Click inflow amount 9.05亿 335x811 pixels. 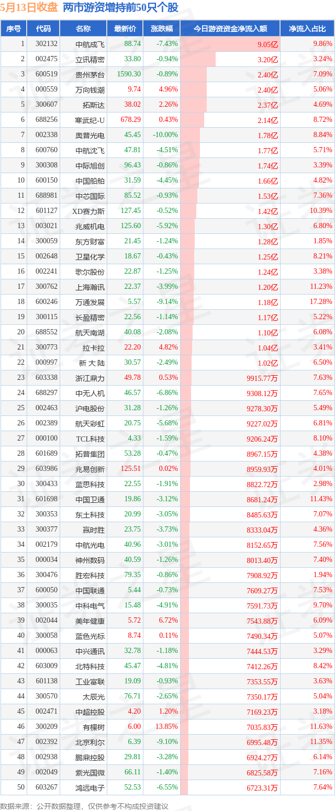[268, 44]
